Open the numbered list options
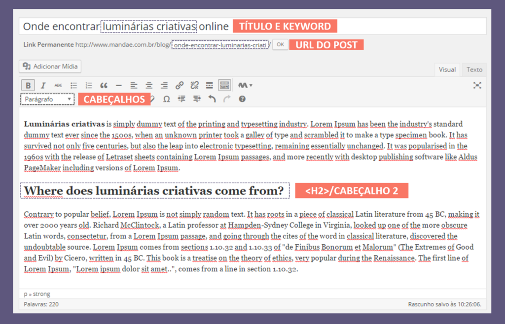 pyautogui.click(x=88, y=85)
